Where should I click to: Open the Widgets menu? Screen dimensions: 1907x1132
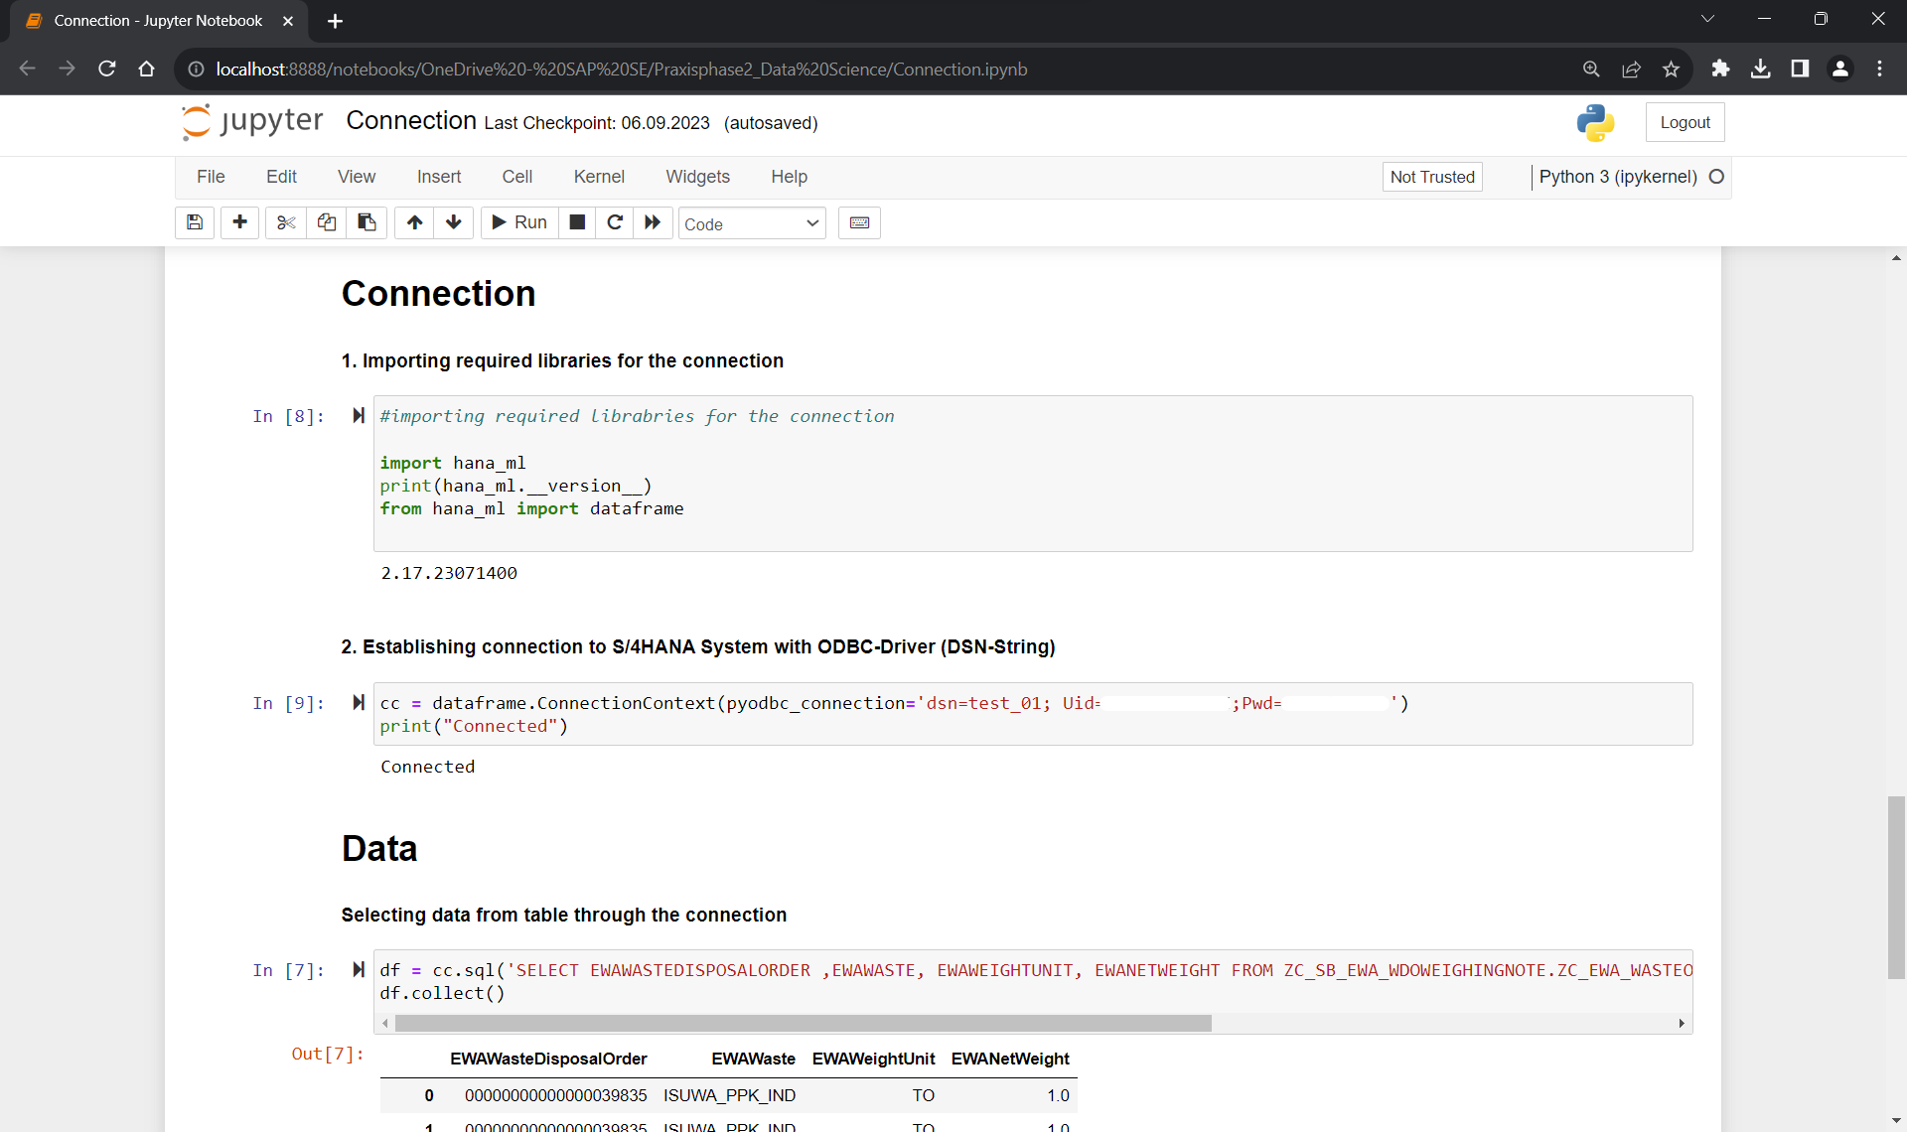[697, 177]
